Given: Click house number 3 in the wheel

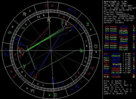Looking at the screenshot, I should 43,85.
